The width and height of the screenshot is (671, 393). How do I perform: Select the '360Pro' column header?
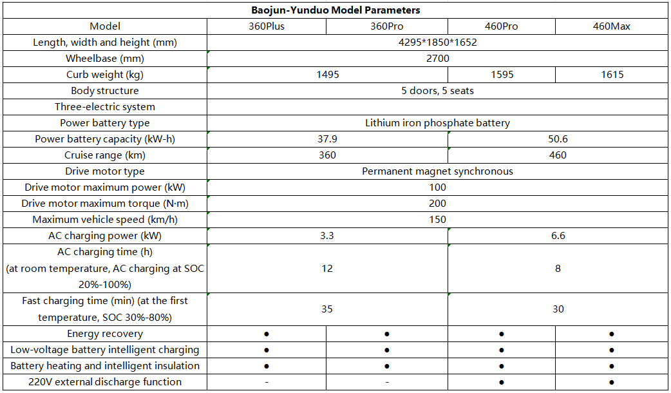pos(387,26)
